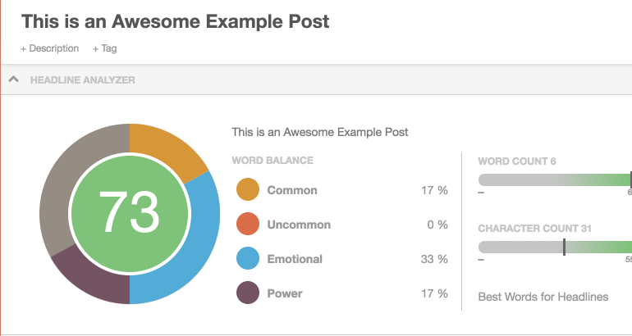Click the red Uncommon color circle
This screenshot has width=632, height=336.
click(248, 224)
